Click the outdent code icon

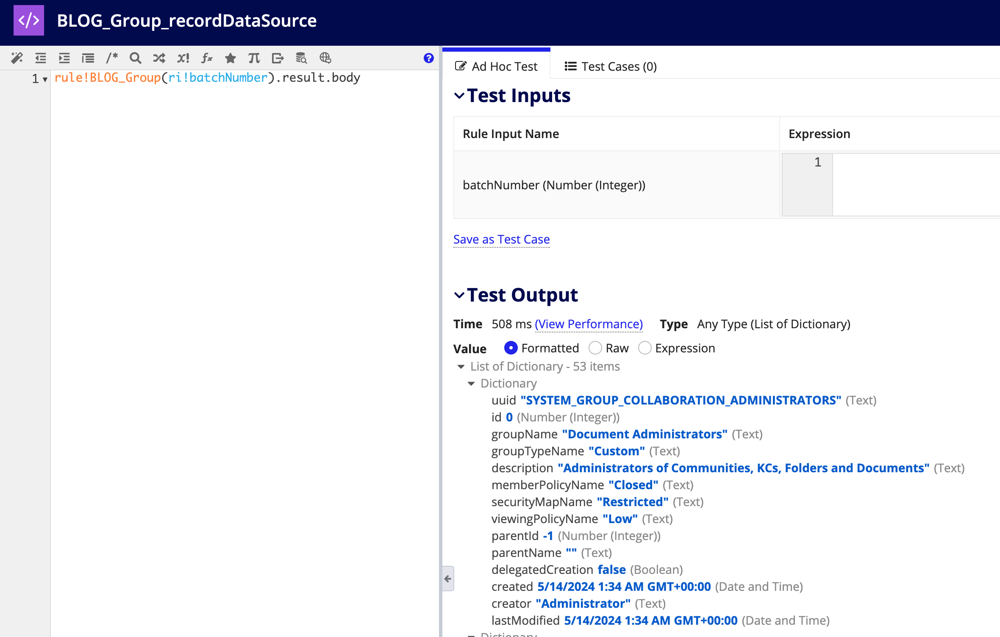(41, 58)
